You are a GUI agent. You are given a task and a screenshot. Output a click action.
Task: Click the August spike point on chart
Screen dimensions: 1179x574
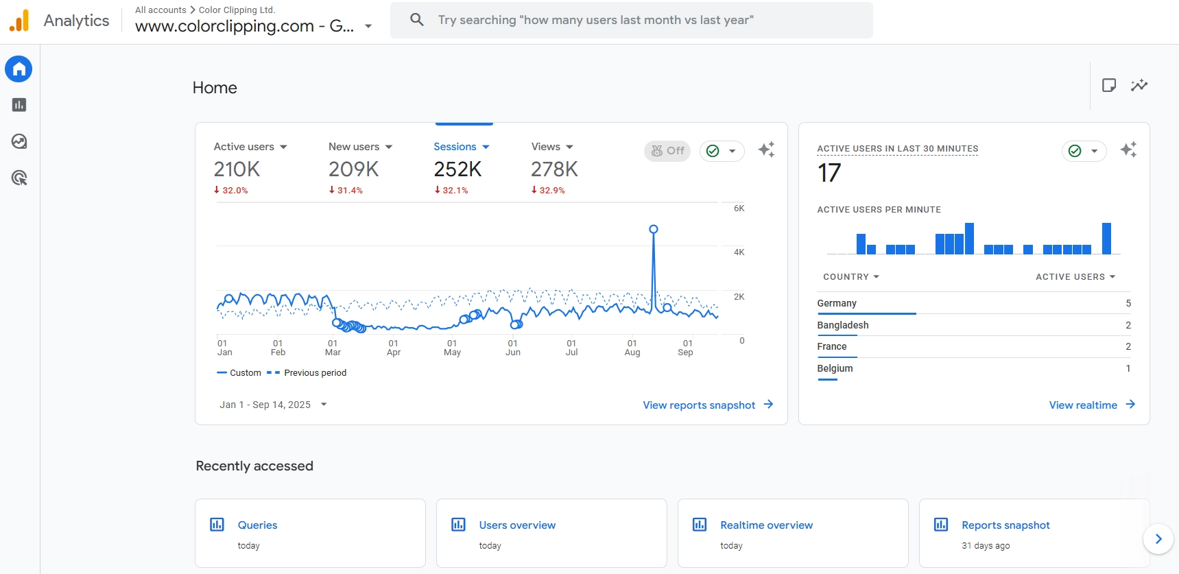pos(653,230)
